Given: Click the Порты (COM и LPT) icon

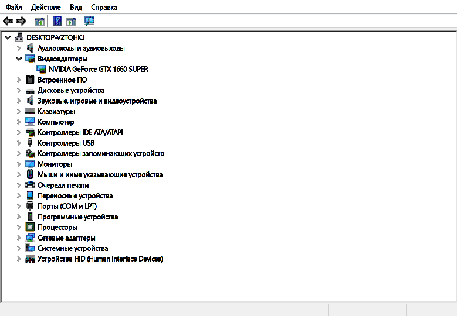Looking at the screenshot, I should coord(30,206).
